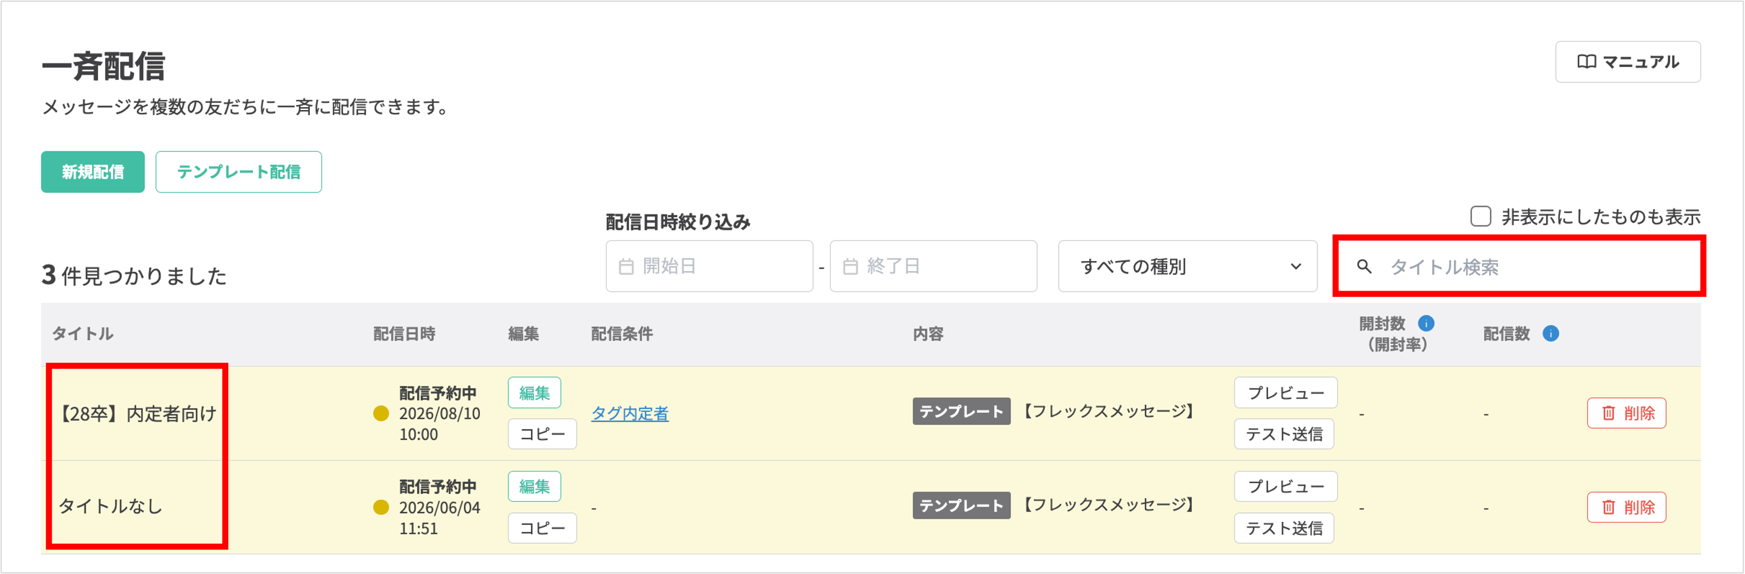
Task: Click テスト送信 on the first broadcast row
Action: (1284, 434)
